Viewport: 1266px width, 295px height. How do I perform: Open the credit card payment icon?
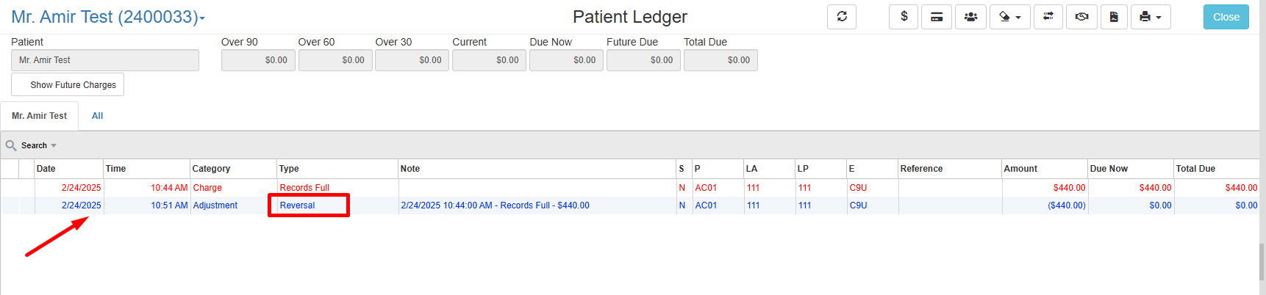937,17
